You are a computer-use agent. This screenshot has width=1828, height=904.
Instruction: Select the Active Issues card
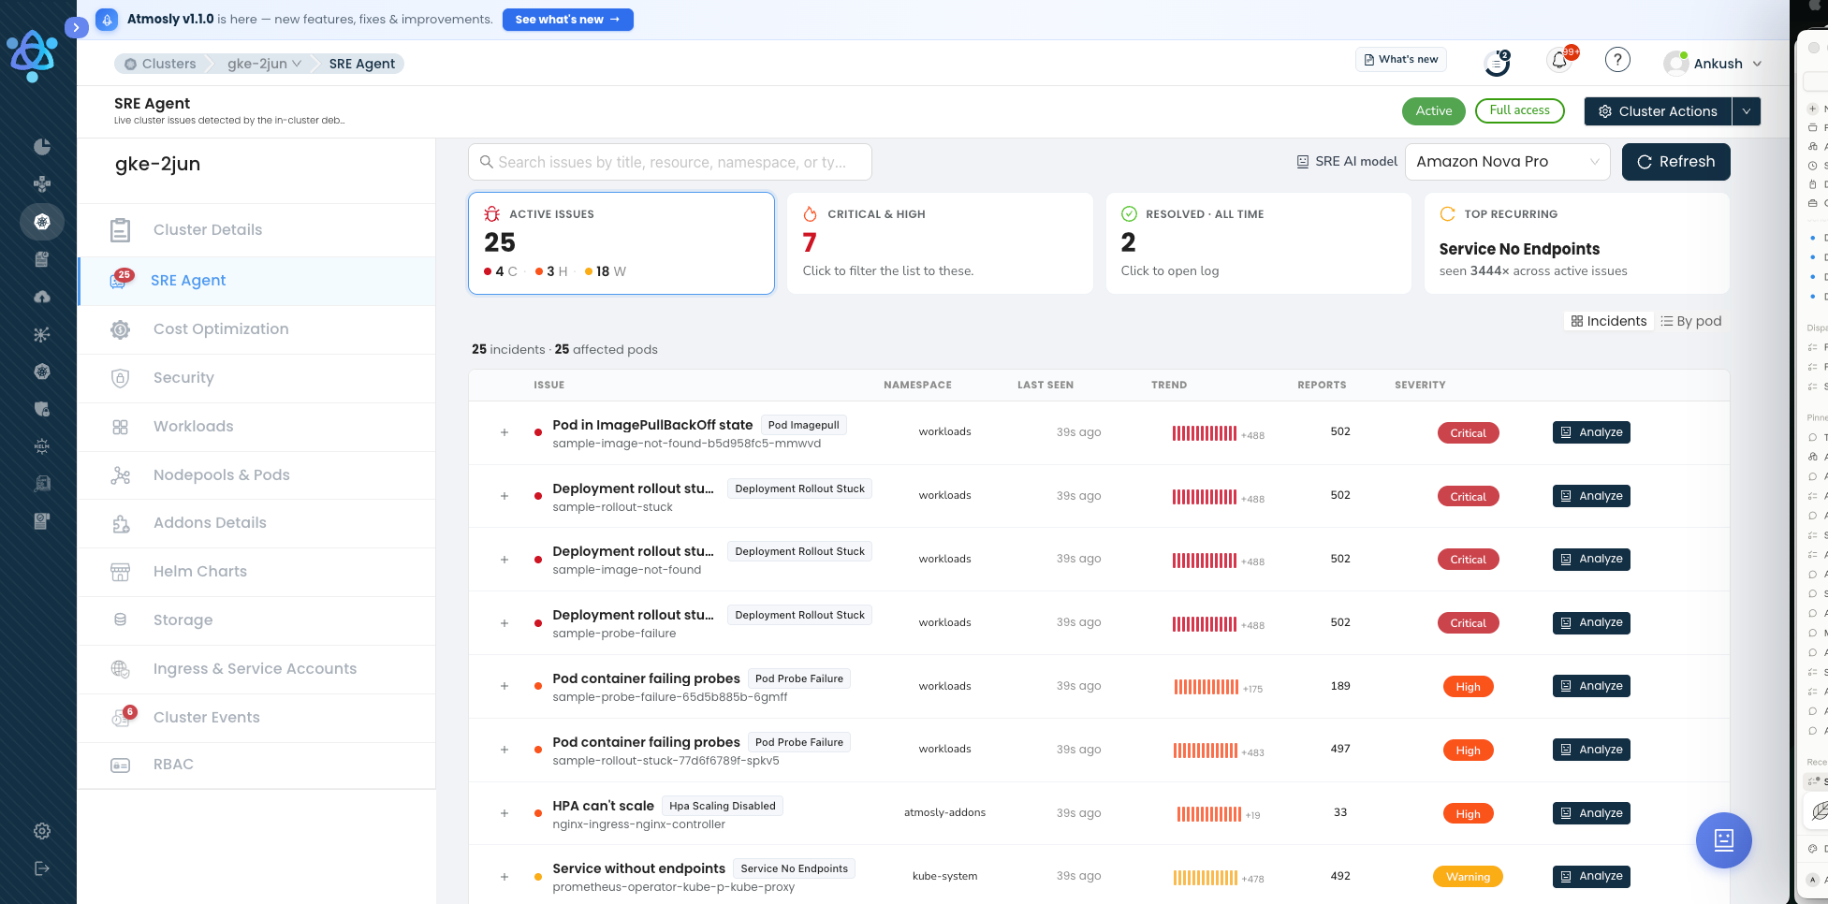pos(622,243)
